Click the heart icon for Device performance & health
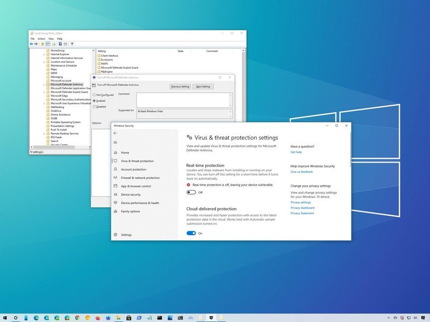 click(x=116, y=203)
